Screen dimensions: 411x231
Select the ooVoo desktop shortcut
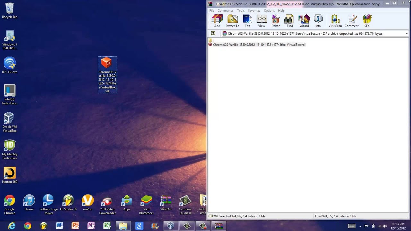point(88,203)
